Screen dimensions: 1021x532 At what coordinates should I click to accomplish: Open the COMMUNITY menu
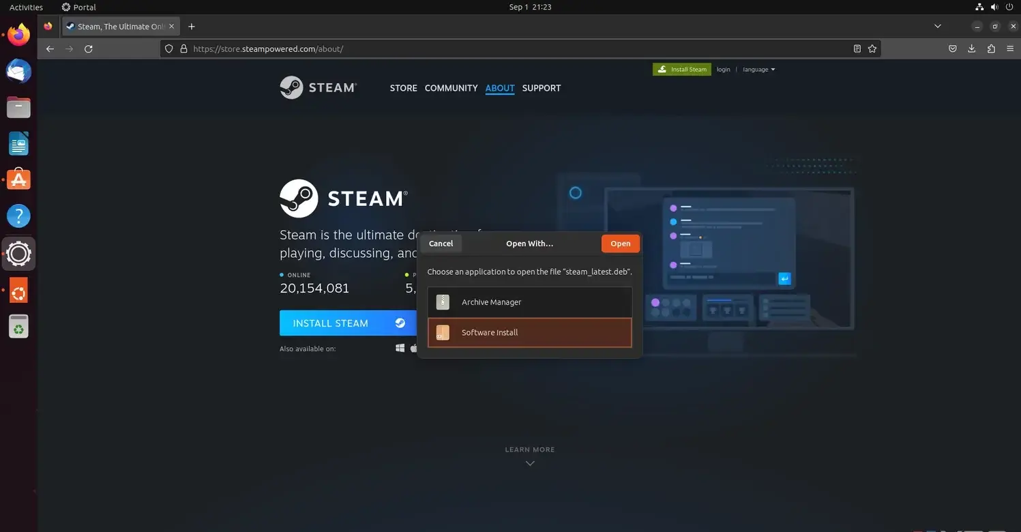pos(451,88)
